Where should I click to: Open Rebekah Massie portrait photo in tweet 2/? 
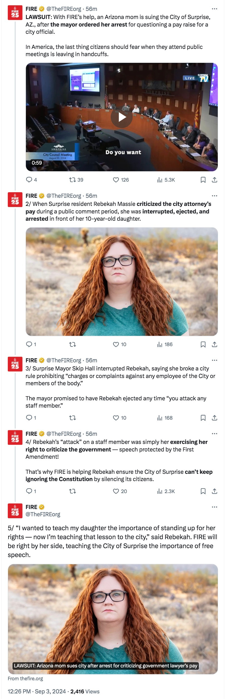click(x=122, y=281)
